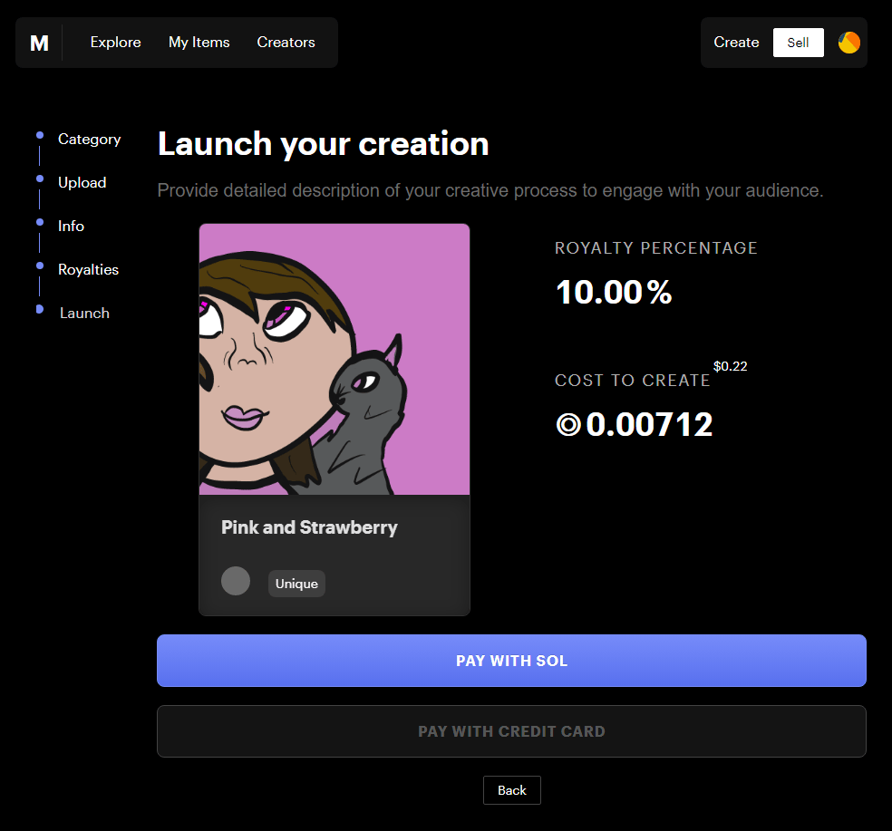Click the M logo home icon
The image size is (892, 831).
click(x=39, y=43)
